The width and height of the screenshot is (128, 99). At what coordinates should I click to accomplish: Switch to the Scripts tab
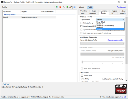click(94, 11)
